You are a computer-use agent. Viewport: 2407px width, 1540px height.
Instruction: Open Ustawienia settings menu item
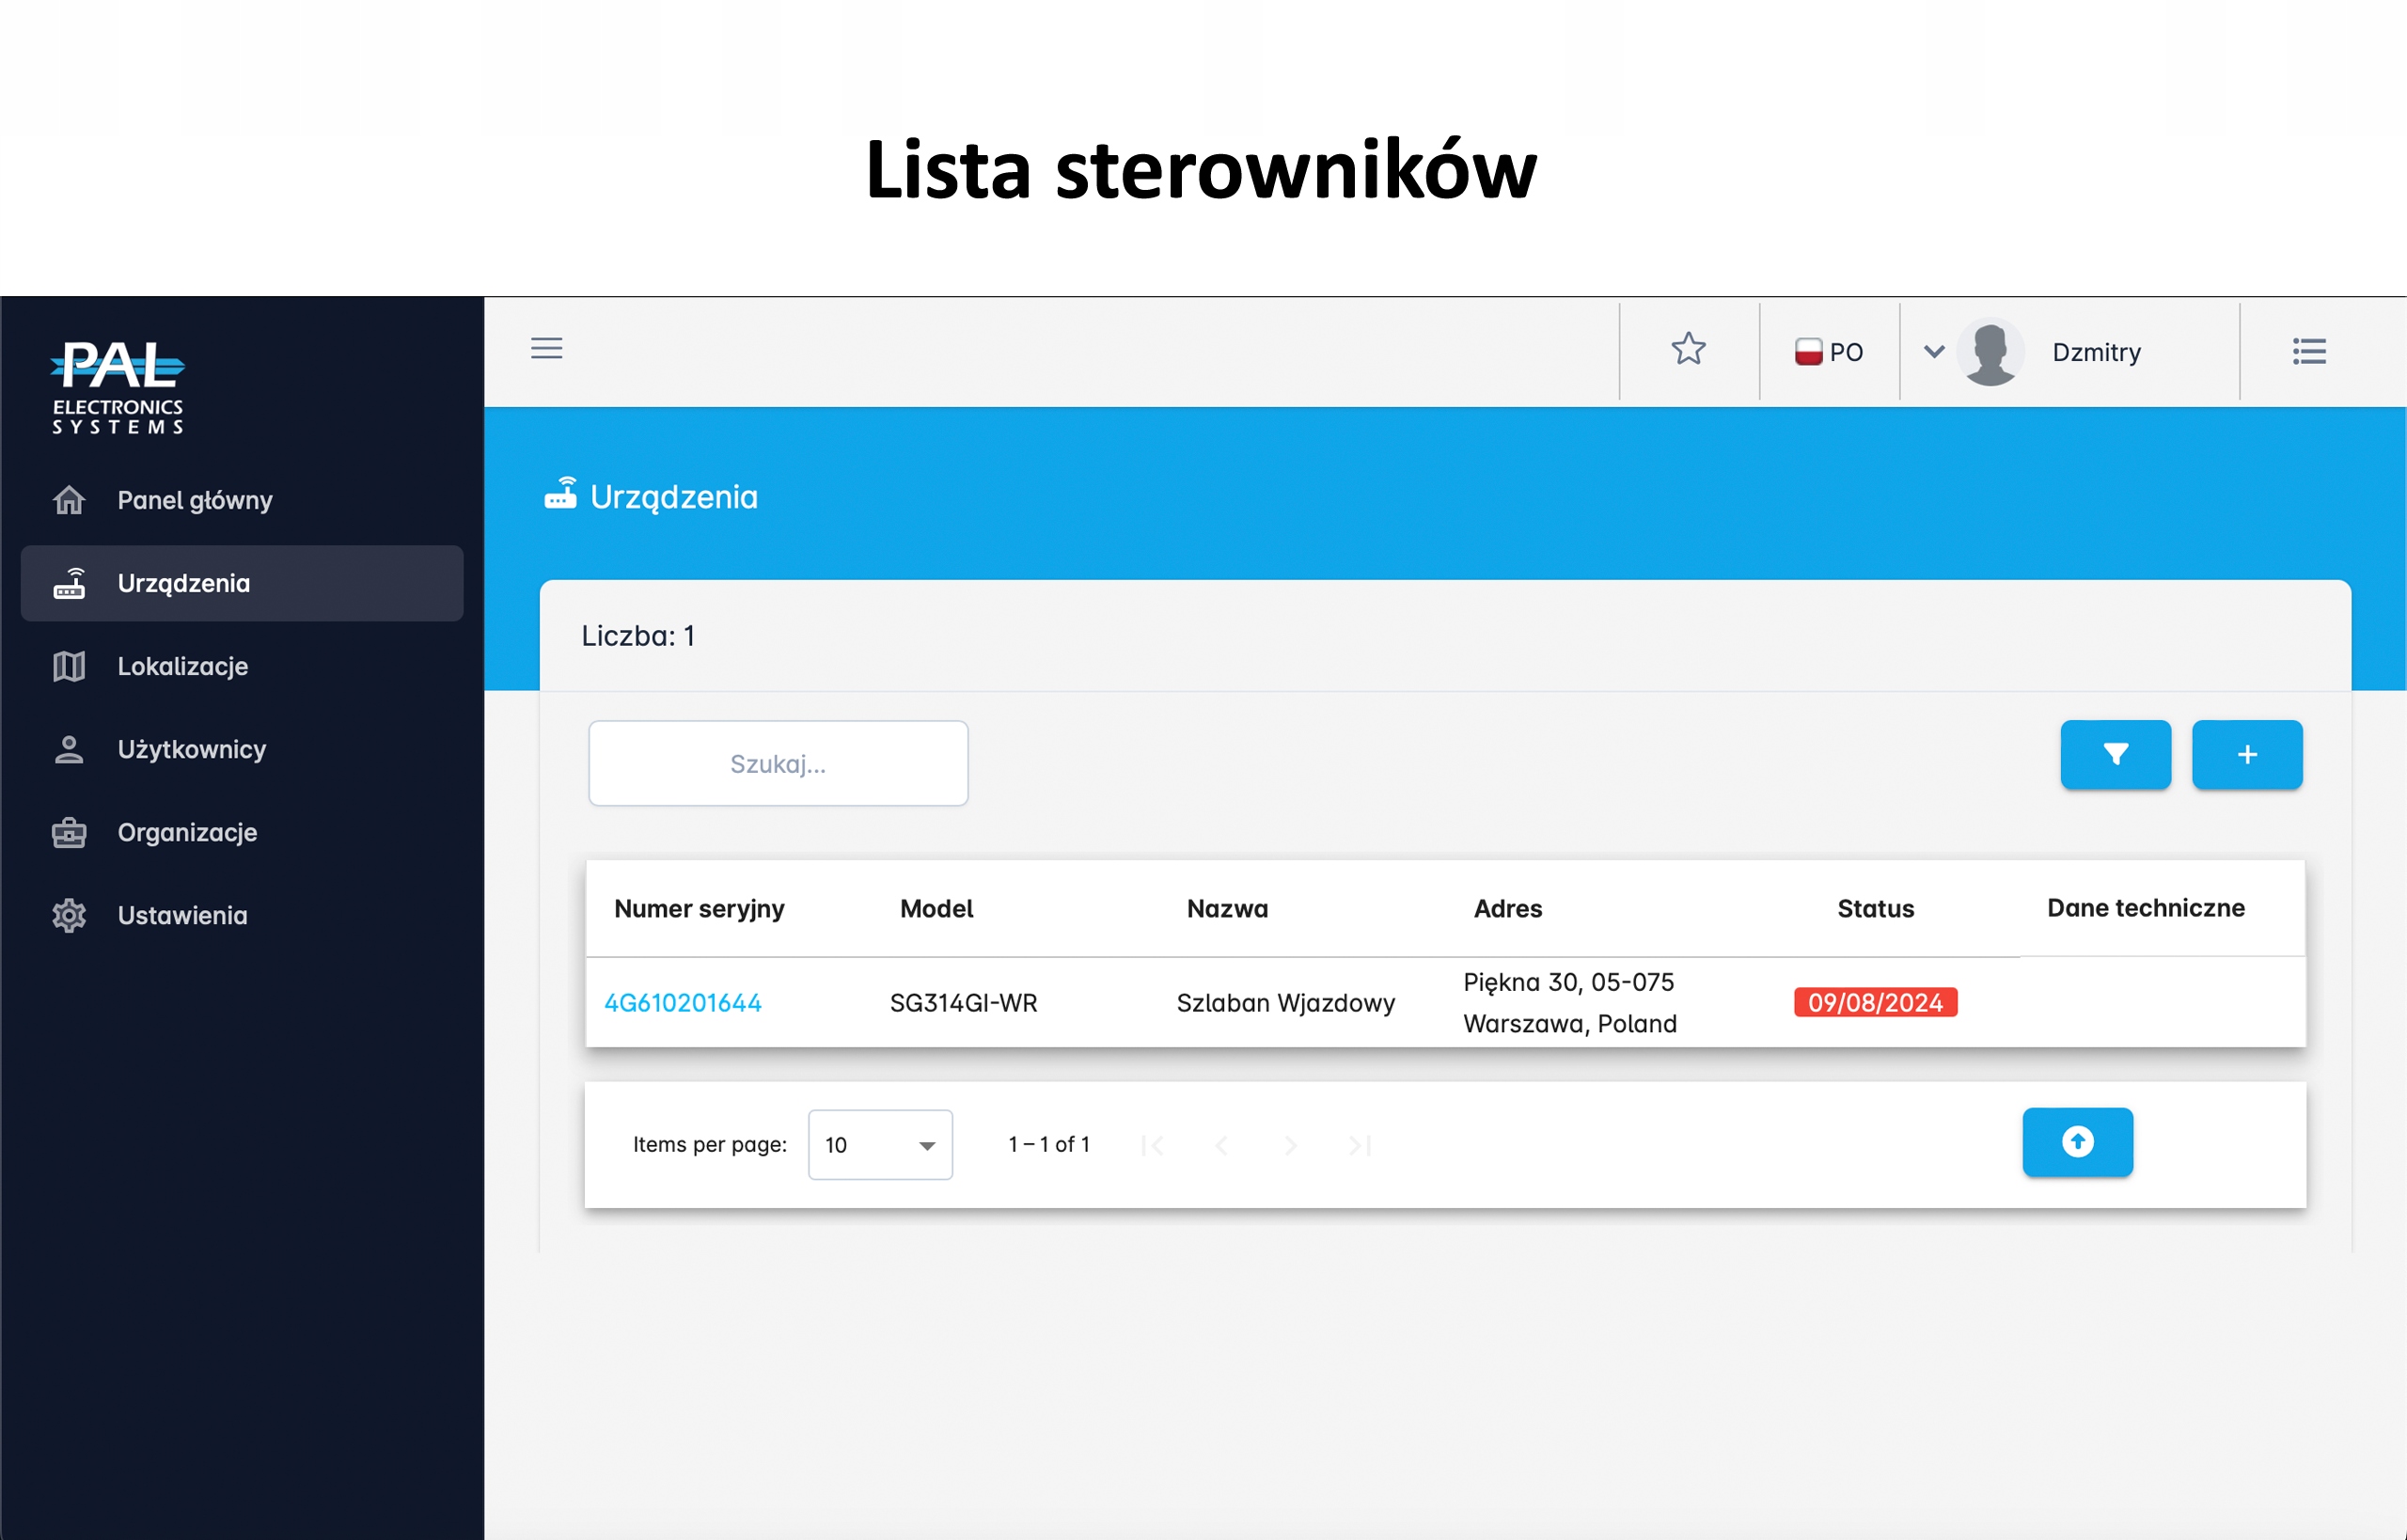tap(182, 915)
